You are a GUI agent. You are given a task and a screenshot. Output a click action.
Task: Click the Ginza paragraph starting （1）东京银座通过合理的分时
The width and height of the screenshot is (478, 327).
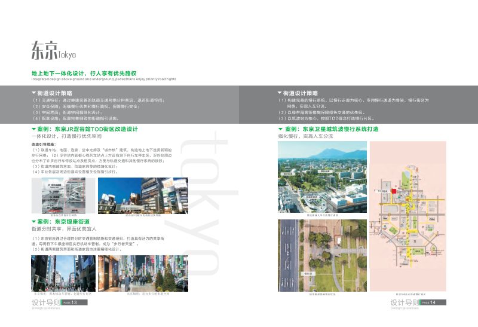pos(98,241)
